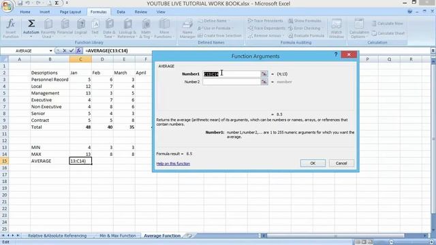This screenshot has width=436, height=245.
Task: Open the More Functions menu
Action: pos(163,29)
